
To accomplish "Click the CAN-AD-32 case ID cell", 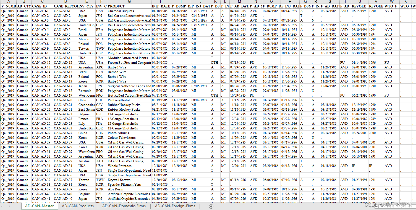I will 42,156.
